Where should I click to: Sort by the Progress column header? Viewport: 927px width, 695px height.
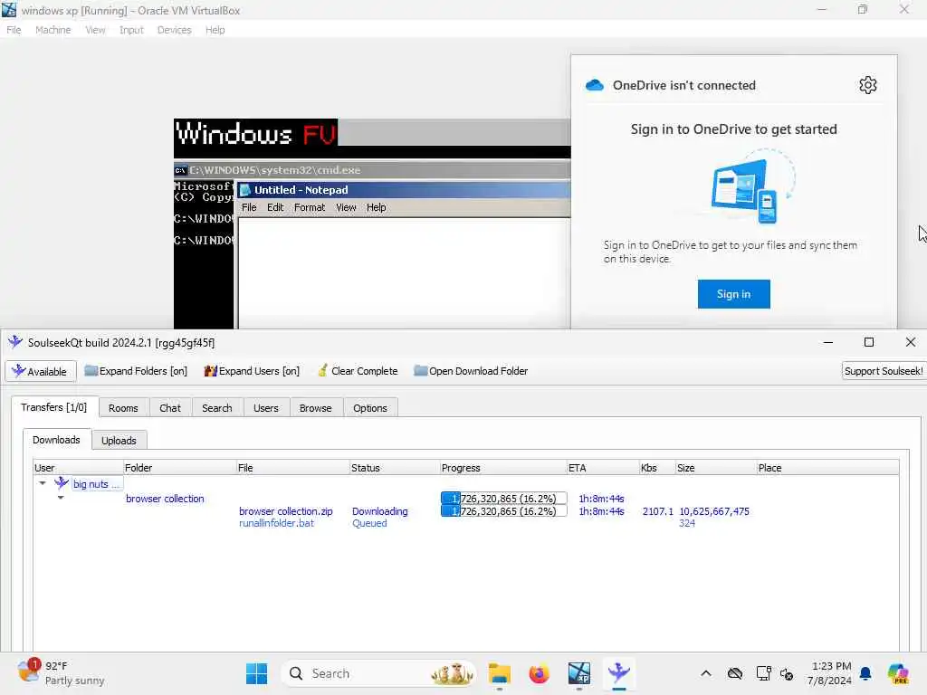tap(503, 468)
